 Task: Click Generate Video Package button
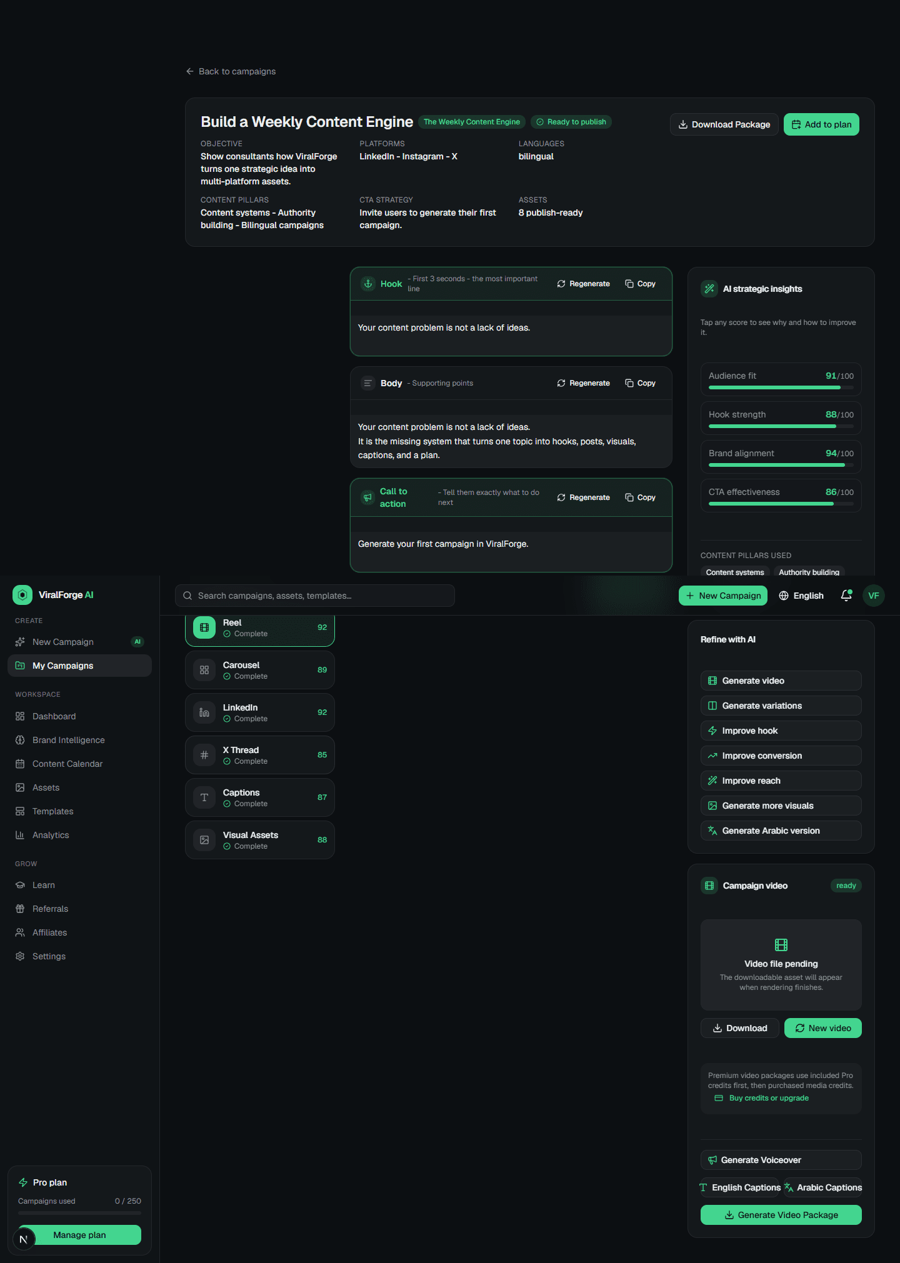click(x=781, y=1215)
